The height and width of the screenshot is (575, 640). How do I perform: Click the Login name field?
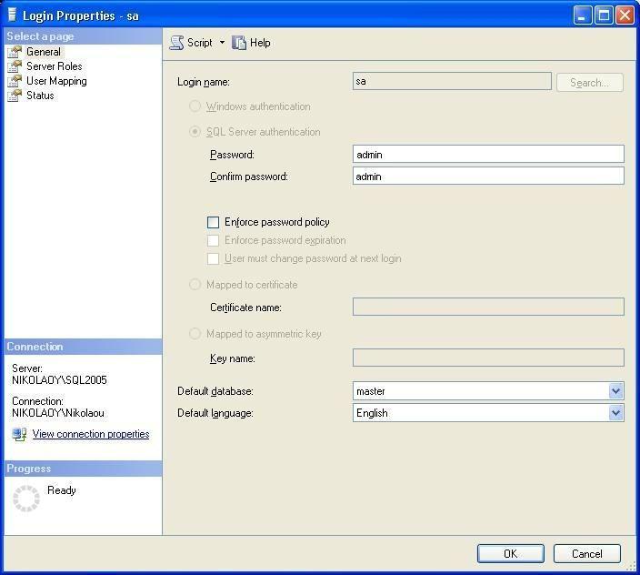click(x=452, y=81)
